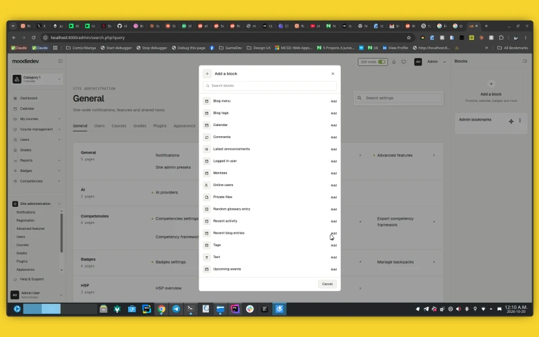Open a new browser tab
This screenshot has height=337, width=539.
[x=486, y=26]
